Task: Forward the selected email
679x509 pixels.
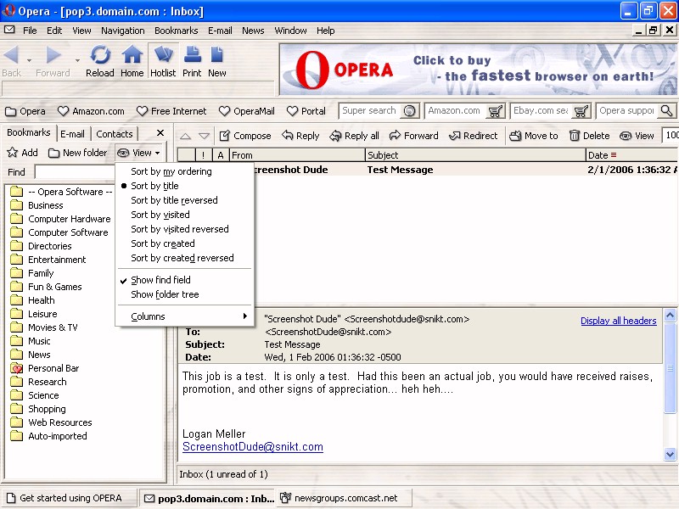Action: click(x=414, y=136)
